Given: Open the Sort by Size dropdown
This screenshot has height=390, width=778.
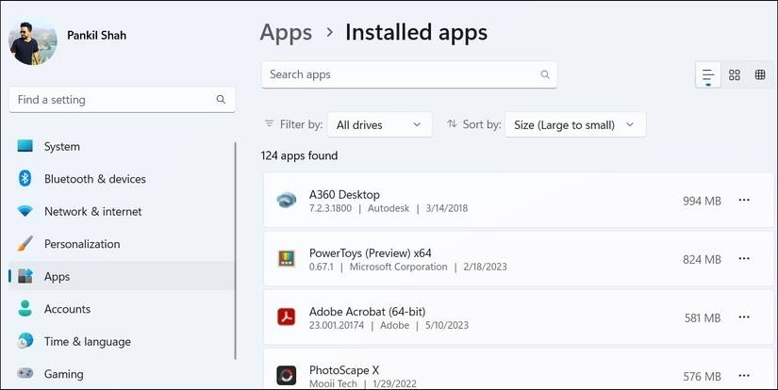Looking at the screenshot, I should click(575, 124).
